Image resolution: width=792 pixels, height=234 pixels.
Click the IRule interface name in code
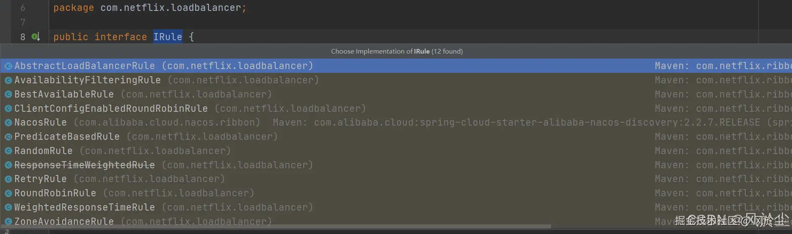167,37
